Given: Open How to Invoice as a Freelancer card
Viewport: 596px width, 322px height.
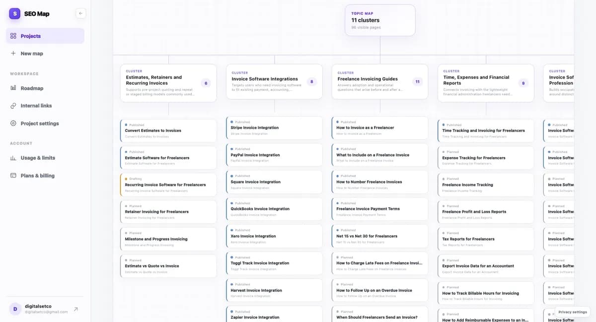Looking at the screenshot, I should [x=380, y=128].
